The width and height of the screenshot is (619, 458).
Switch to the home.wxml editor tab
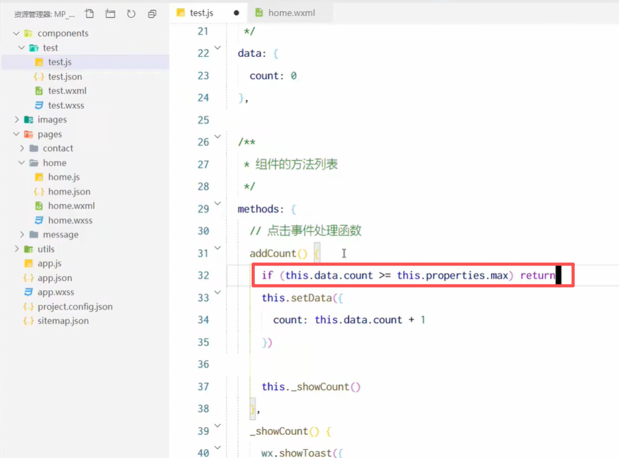coord(290,13)
